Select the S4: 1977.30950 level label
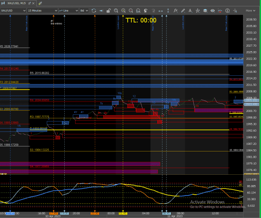 coord(39,166)
